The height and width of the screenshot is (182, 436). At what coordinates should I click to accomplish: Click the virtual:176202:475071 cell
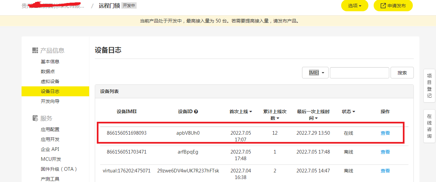tap(127, 171)
